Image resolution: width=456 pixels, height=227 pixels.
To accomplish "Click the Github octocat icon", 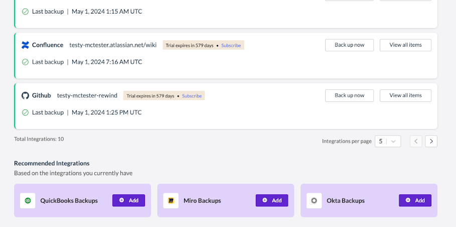I will pyautogui.click(x=25, y=95).
